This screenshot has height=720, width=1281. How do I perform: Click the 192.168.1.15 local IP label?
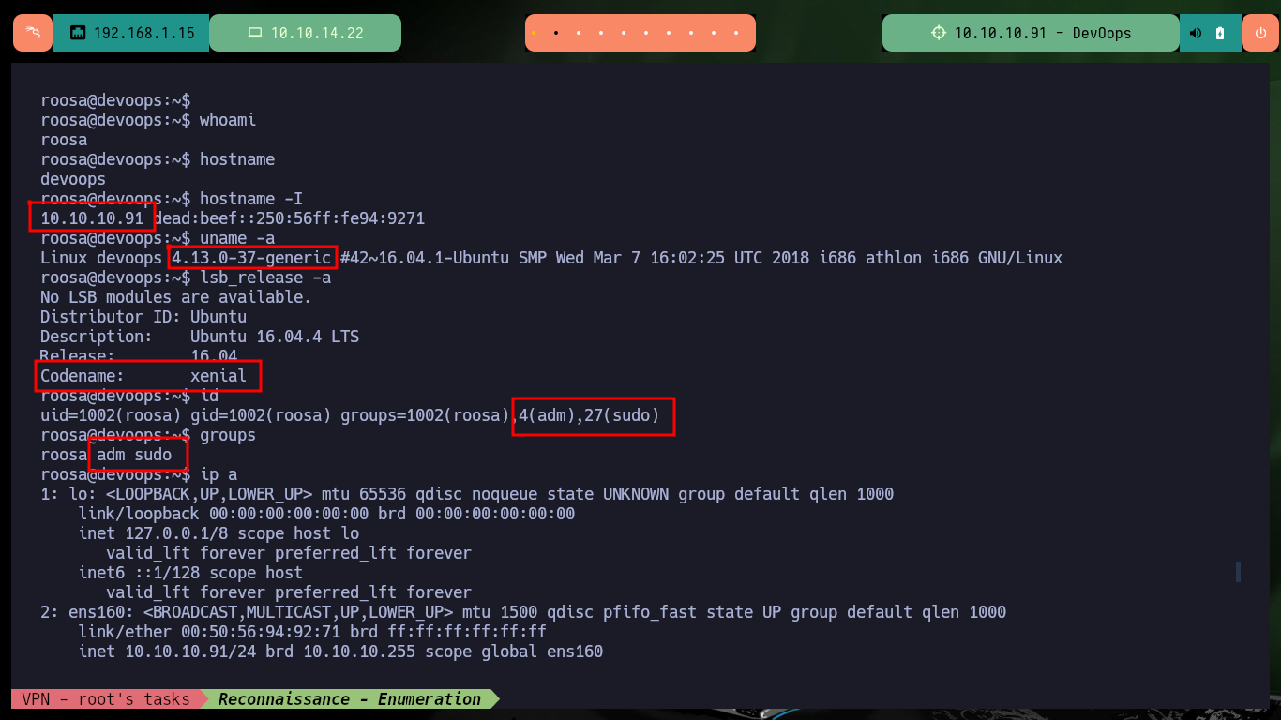click(144, 33)
